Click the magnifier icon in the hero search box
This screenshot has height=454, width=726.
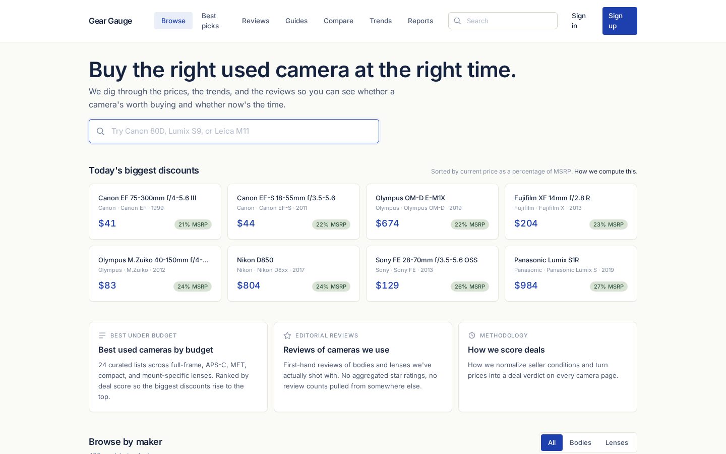click(x=101, y=131)
